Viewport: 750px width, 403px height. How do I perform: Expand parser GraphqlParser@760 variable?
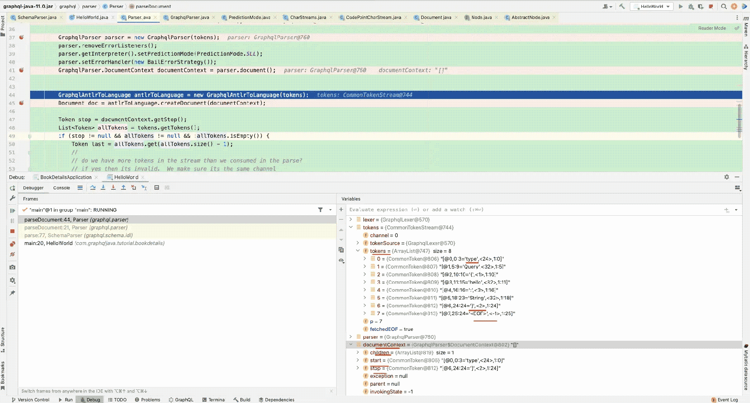351,337
